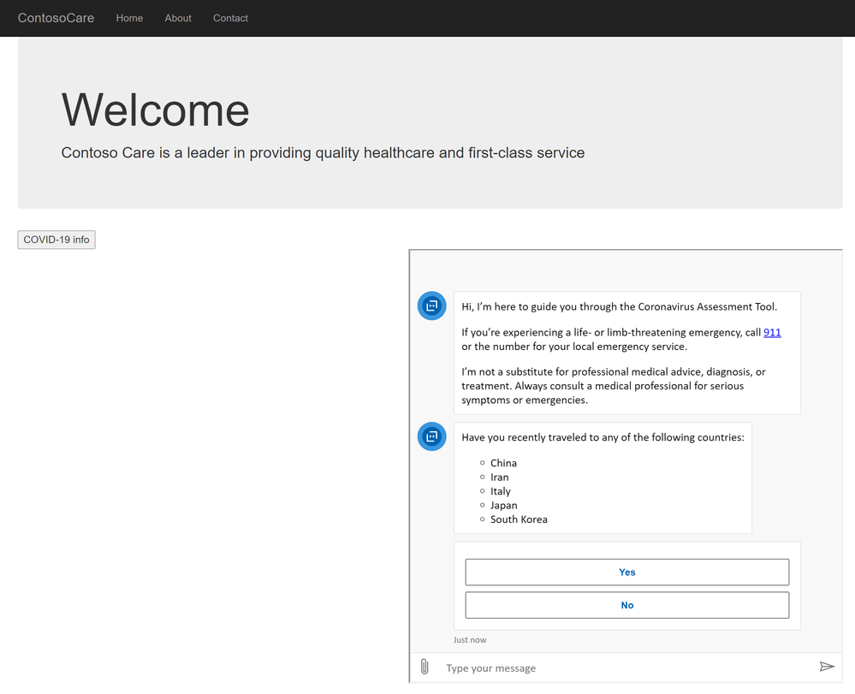
Task: Click China in the country list
Action: coord(503,463)
